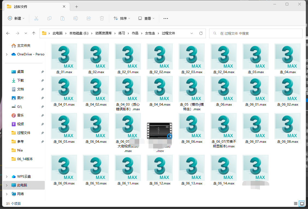Switch to large thumbnails view icon
Image resolution: width=308 pixels, height=209 pixels.
coord(302,204)
